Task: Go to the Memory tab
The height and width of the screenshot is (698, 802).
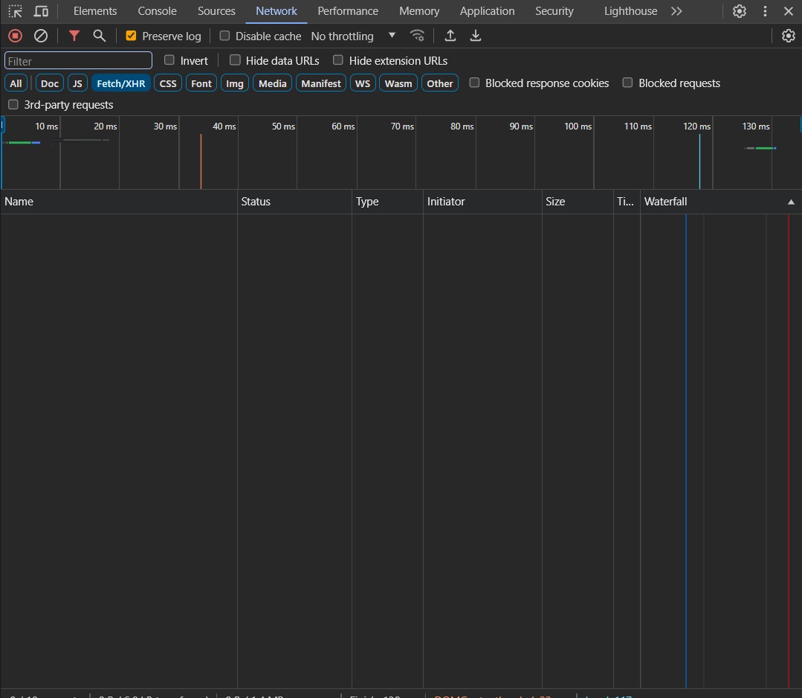Action: (419, 11)
